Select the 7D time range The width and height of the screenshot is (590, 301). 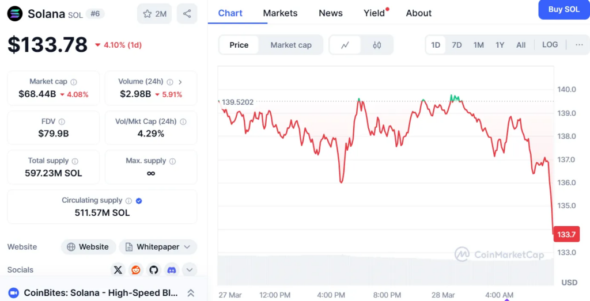(457, 45)
